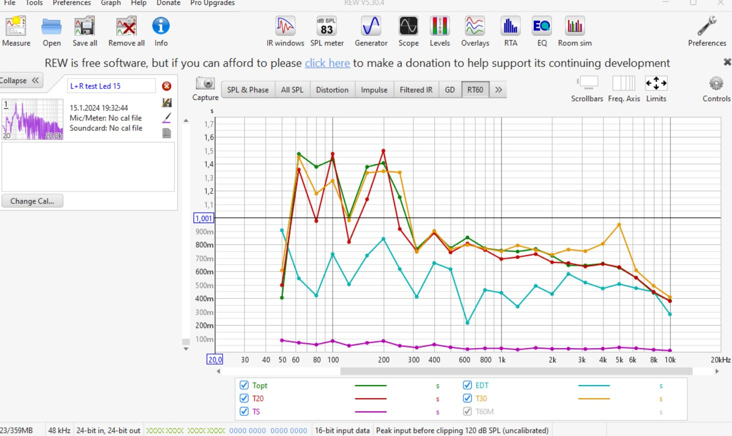Open the Scope window

click(x=408, y=31)
